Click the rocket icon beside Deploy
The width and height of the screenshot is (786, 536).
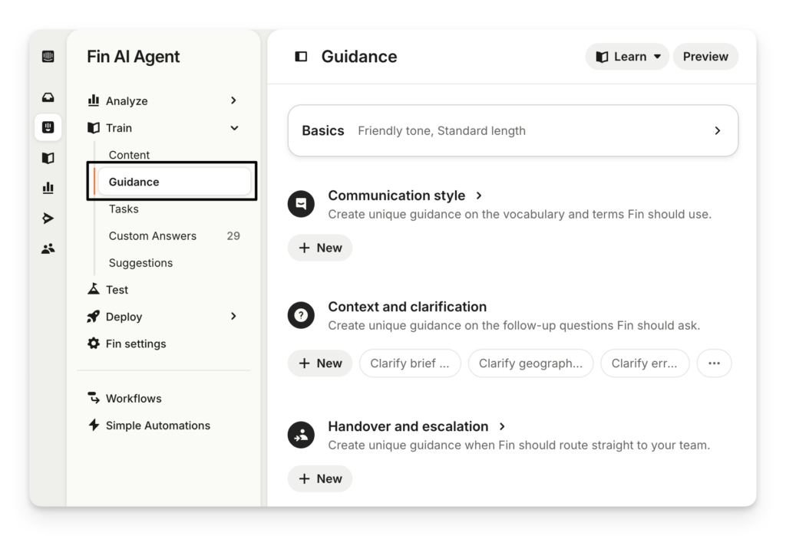(x=94, y=317)
